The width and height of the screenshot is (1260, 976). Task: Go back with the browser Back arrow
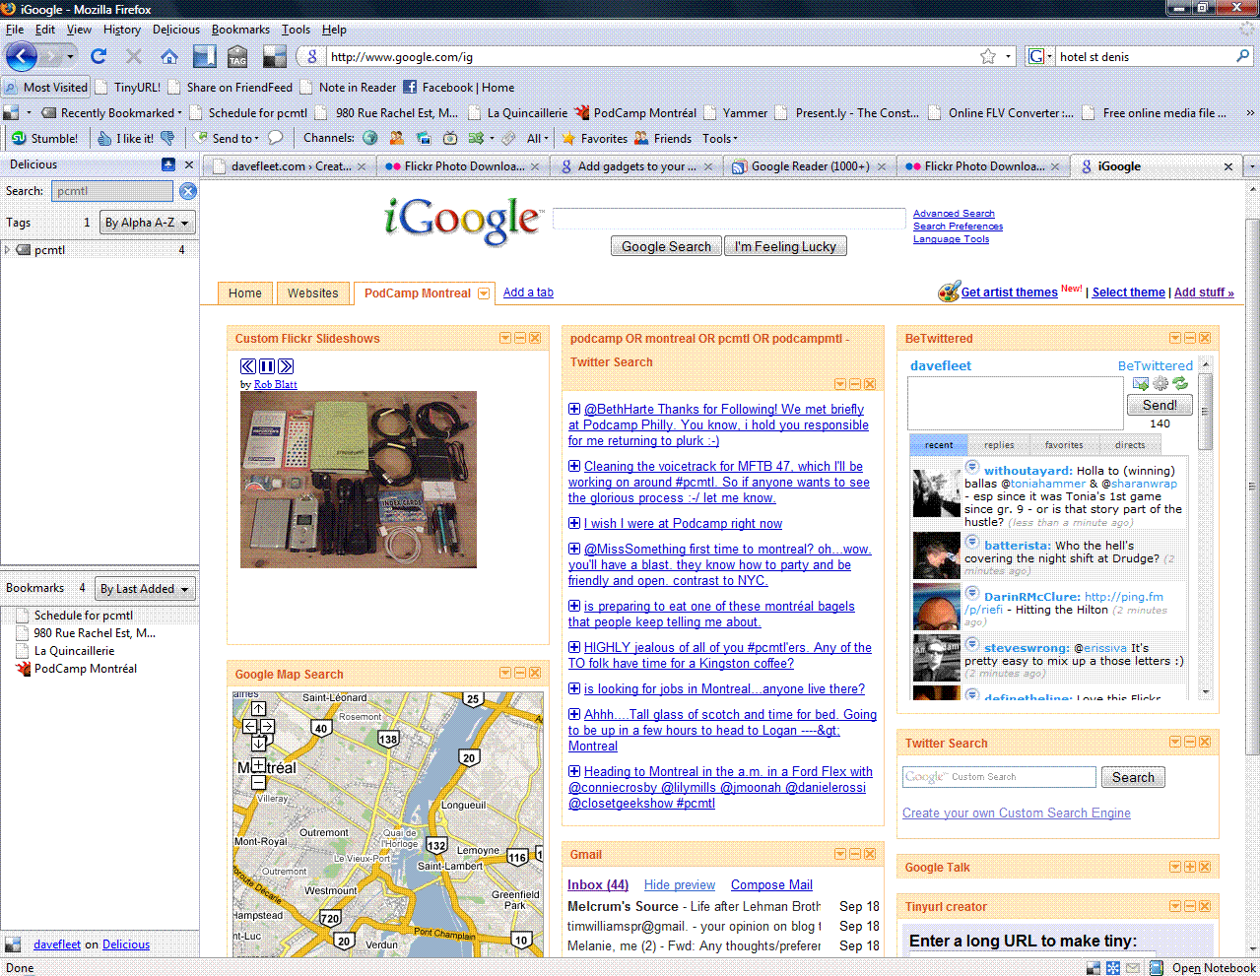(22, 56)
